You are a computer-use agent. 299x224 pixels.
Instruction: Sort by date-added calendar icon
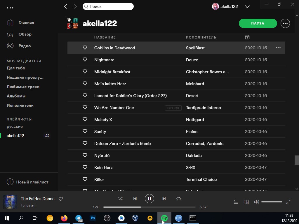(247, 37)
